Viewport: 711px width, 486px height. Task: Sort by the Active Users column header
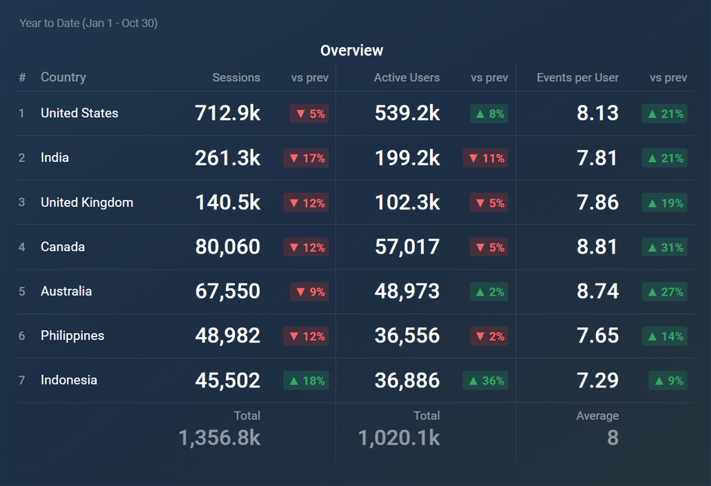[x=406, y=77]
